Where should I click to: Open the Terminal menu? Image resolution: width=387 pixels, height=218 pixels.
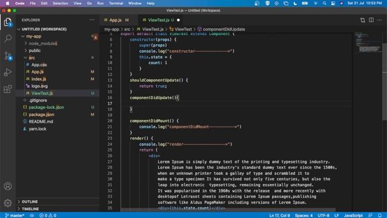[116, 3]
